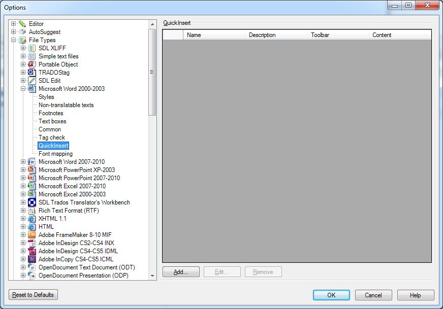
Task: Click the Microsoft Word 2007-2010 icon
Action: click(x=32, y=162)
